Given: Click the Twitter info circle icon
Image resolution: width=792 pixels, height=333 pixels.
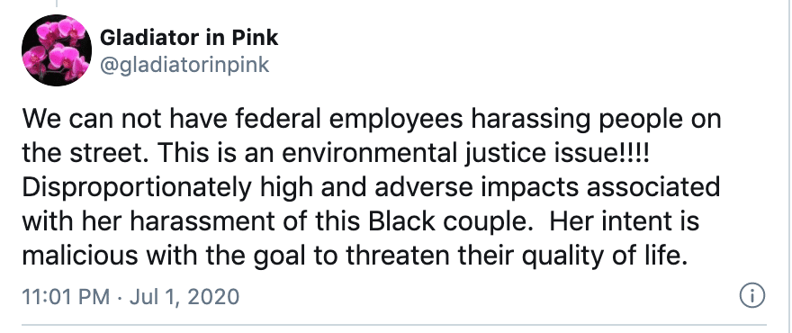Looking at the screenshot, I should point(752,296).
